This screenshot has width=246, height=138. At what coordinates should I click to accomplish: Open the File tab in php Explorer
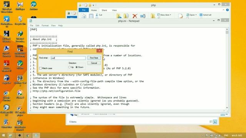[84, 10]
